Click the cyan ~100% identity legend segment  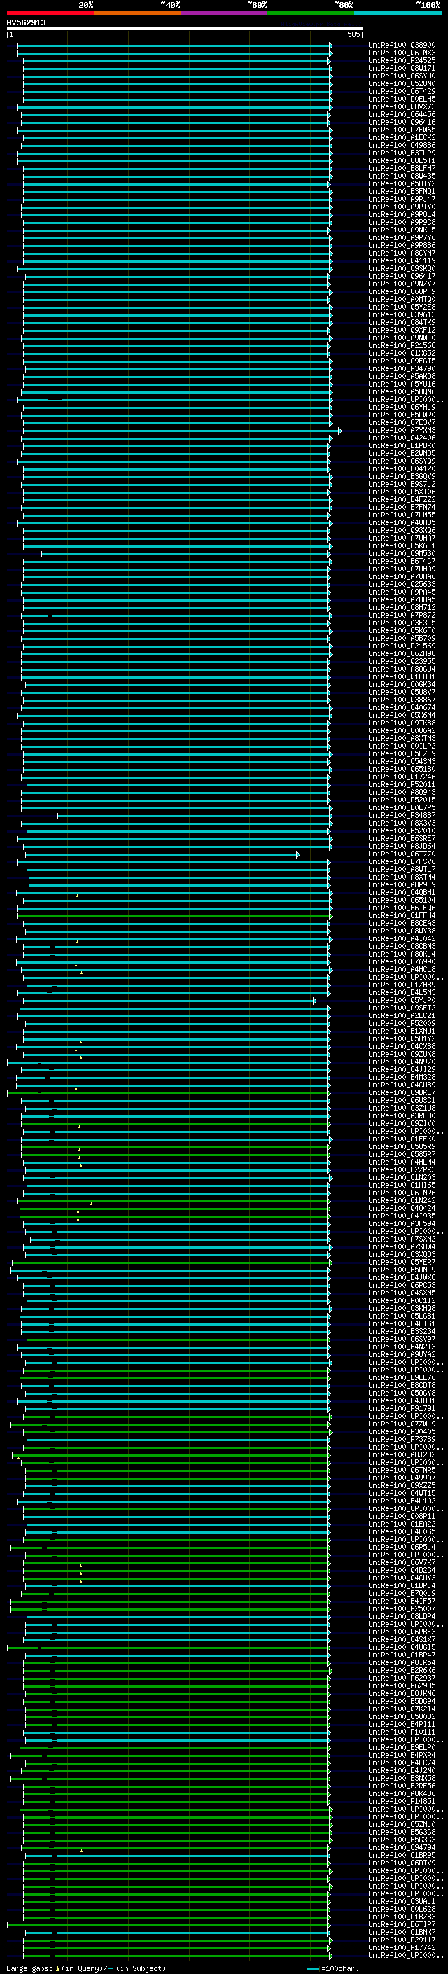coord(398,13)
